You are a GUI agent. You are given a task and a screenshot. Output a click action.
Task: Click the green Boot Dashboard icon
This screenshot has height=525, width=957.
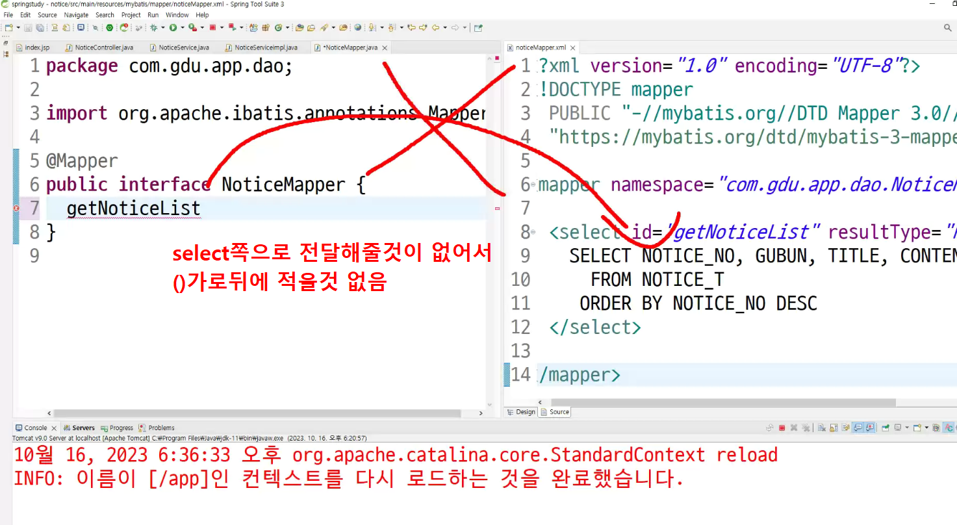(x=109, y=28)
